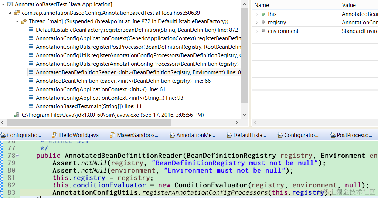The width and height of the screenshot is (378, 198).
Task: Click the stack frame icon for registerPostProcessor
Action: [31, 47]
